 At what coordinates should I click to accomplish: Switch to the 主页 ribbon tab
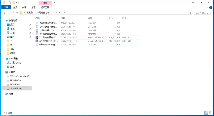point(15,7)
